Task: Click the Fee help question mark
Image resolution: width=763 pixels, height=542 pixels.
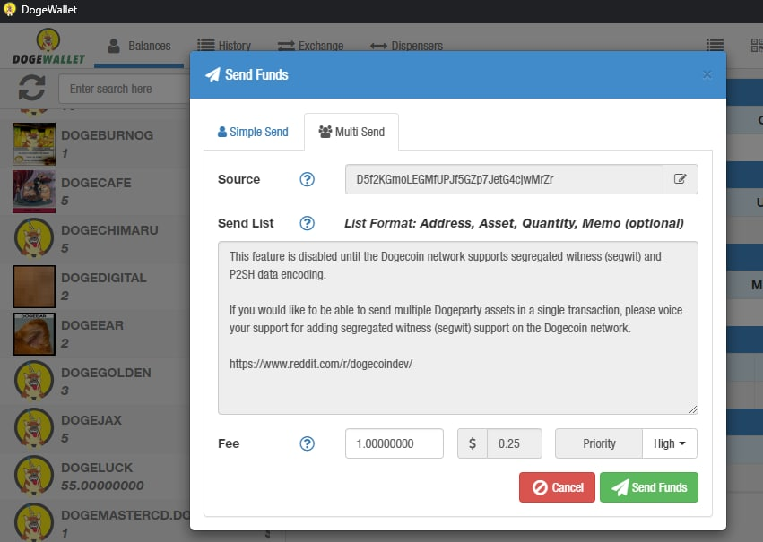Action: point(307,443)
